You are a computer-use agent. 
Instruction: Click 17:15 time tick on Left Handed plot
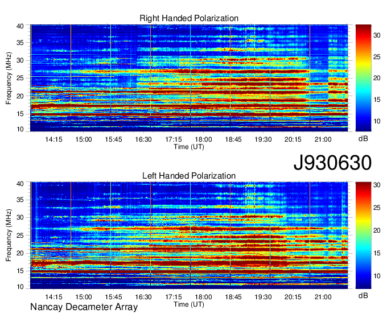(173, 297)
